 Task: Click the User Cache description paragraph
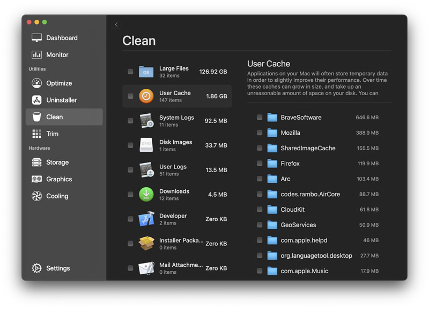pos(317,83)
